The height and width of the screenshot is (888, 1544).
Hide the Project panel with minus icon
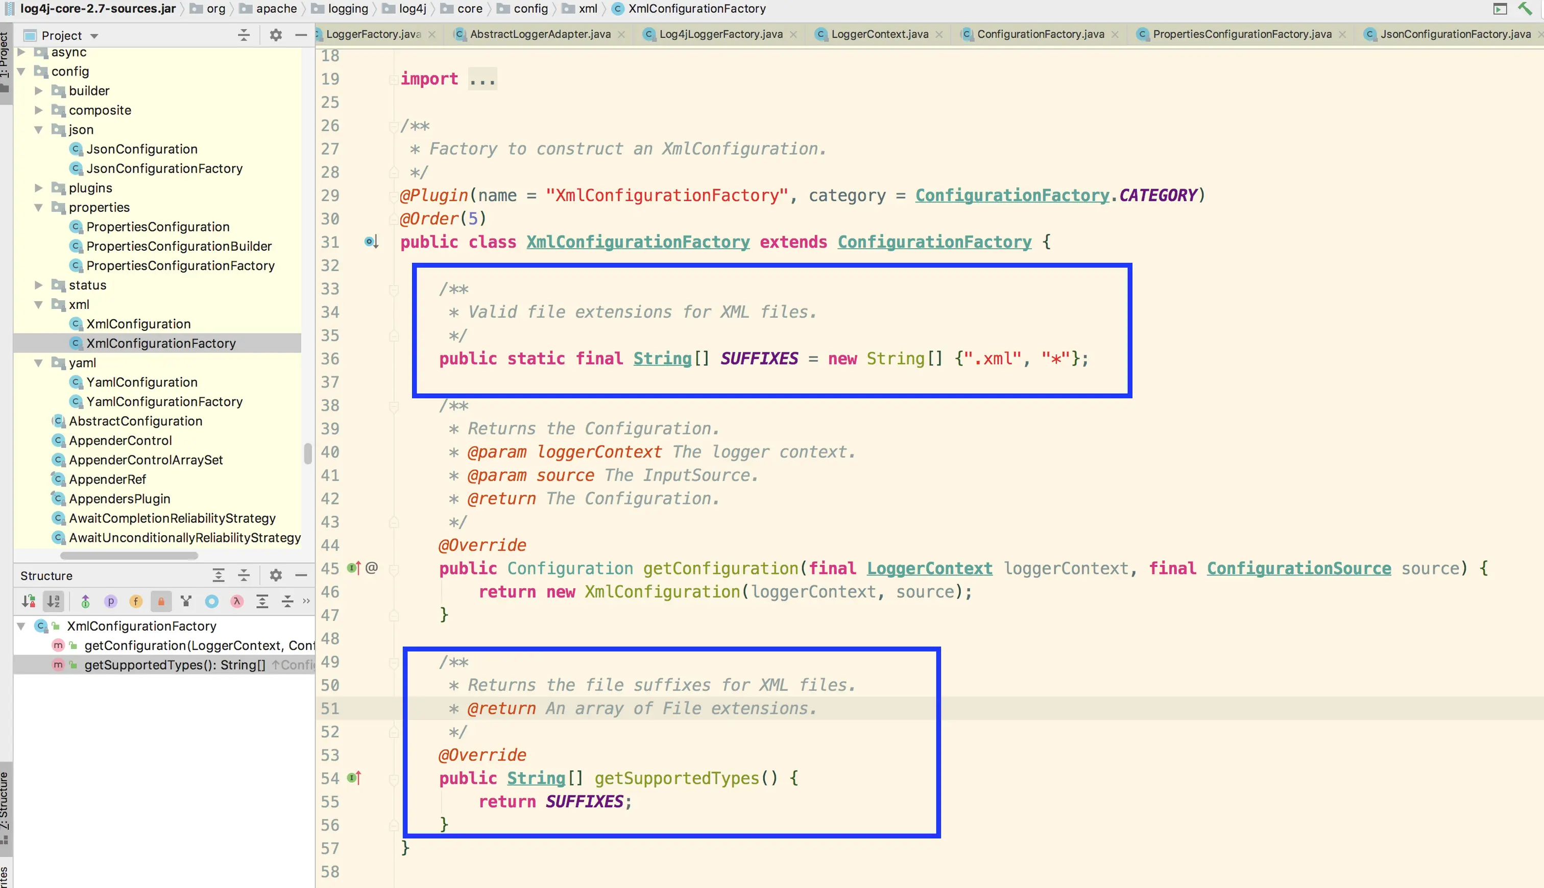301,35
